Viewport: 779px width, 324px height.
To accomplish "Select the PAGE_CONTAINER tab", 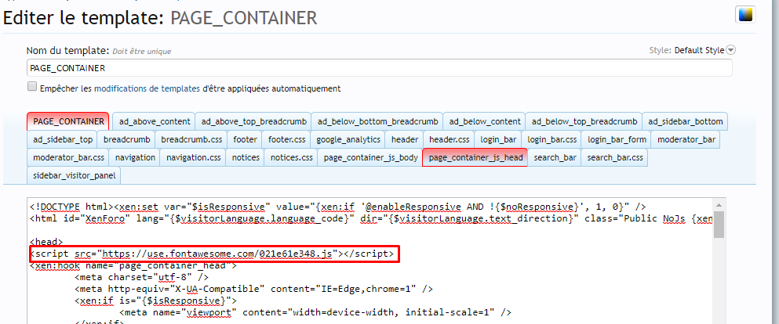I will point(68,121).
